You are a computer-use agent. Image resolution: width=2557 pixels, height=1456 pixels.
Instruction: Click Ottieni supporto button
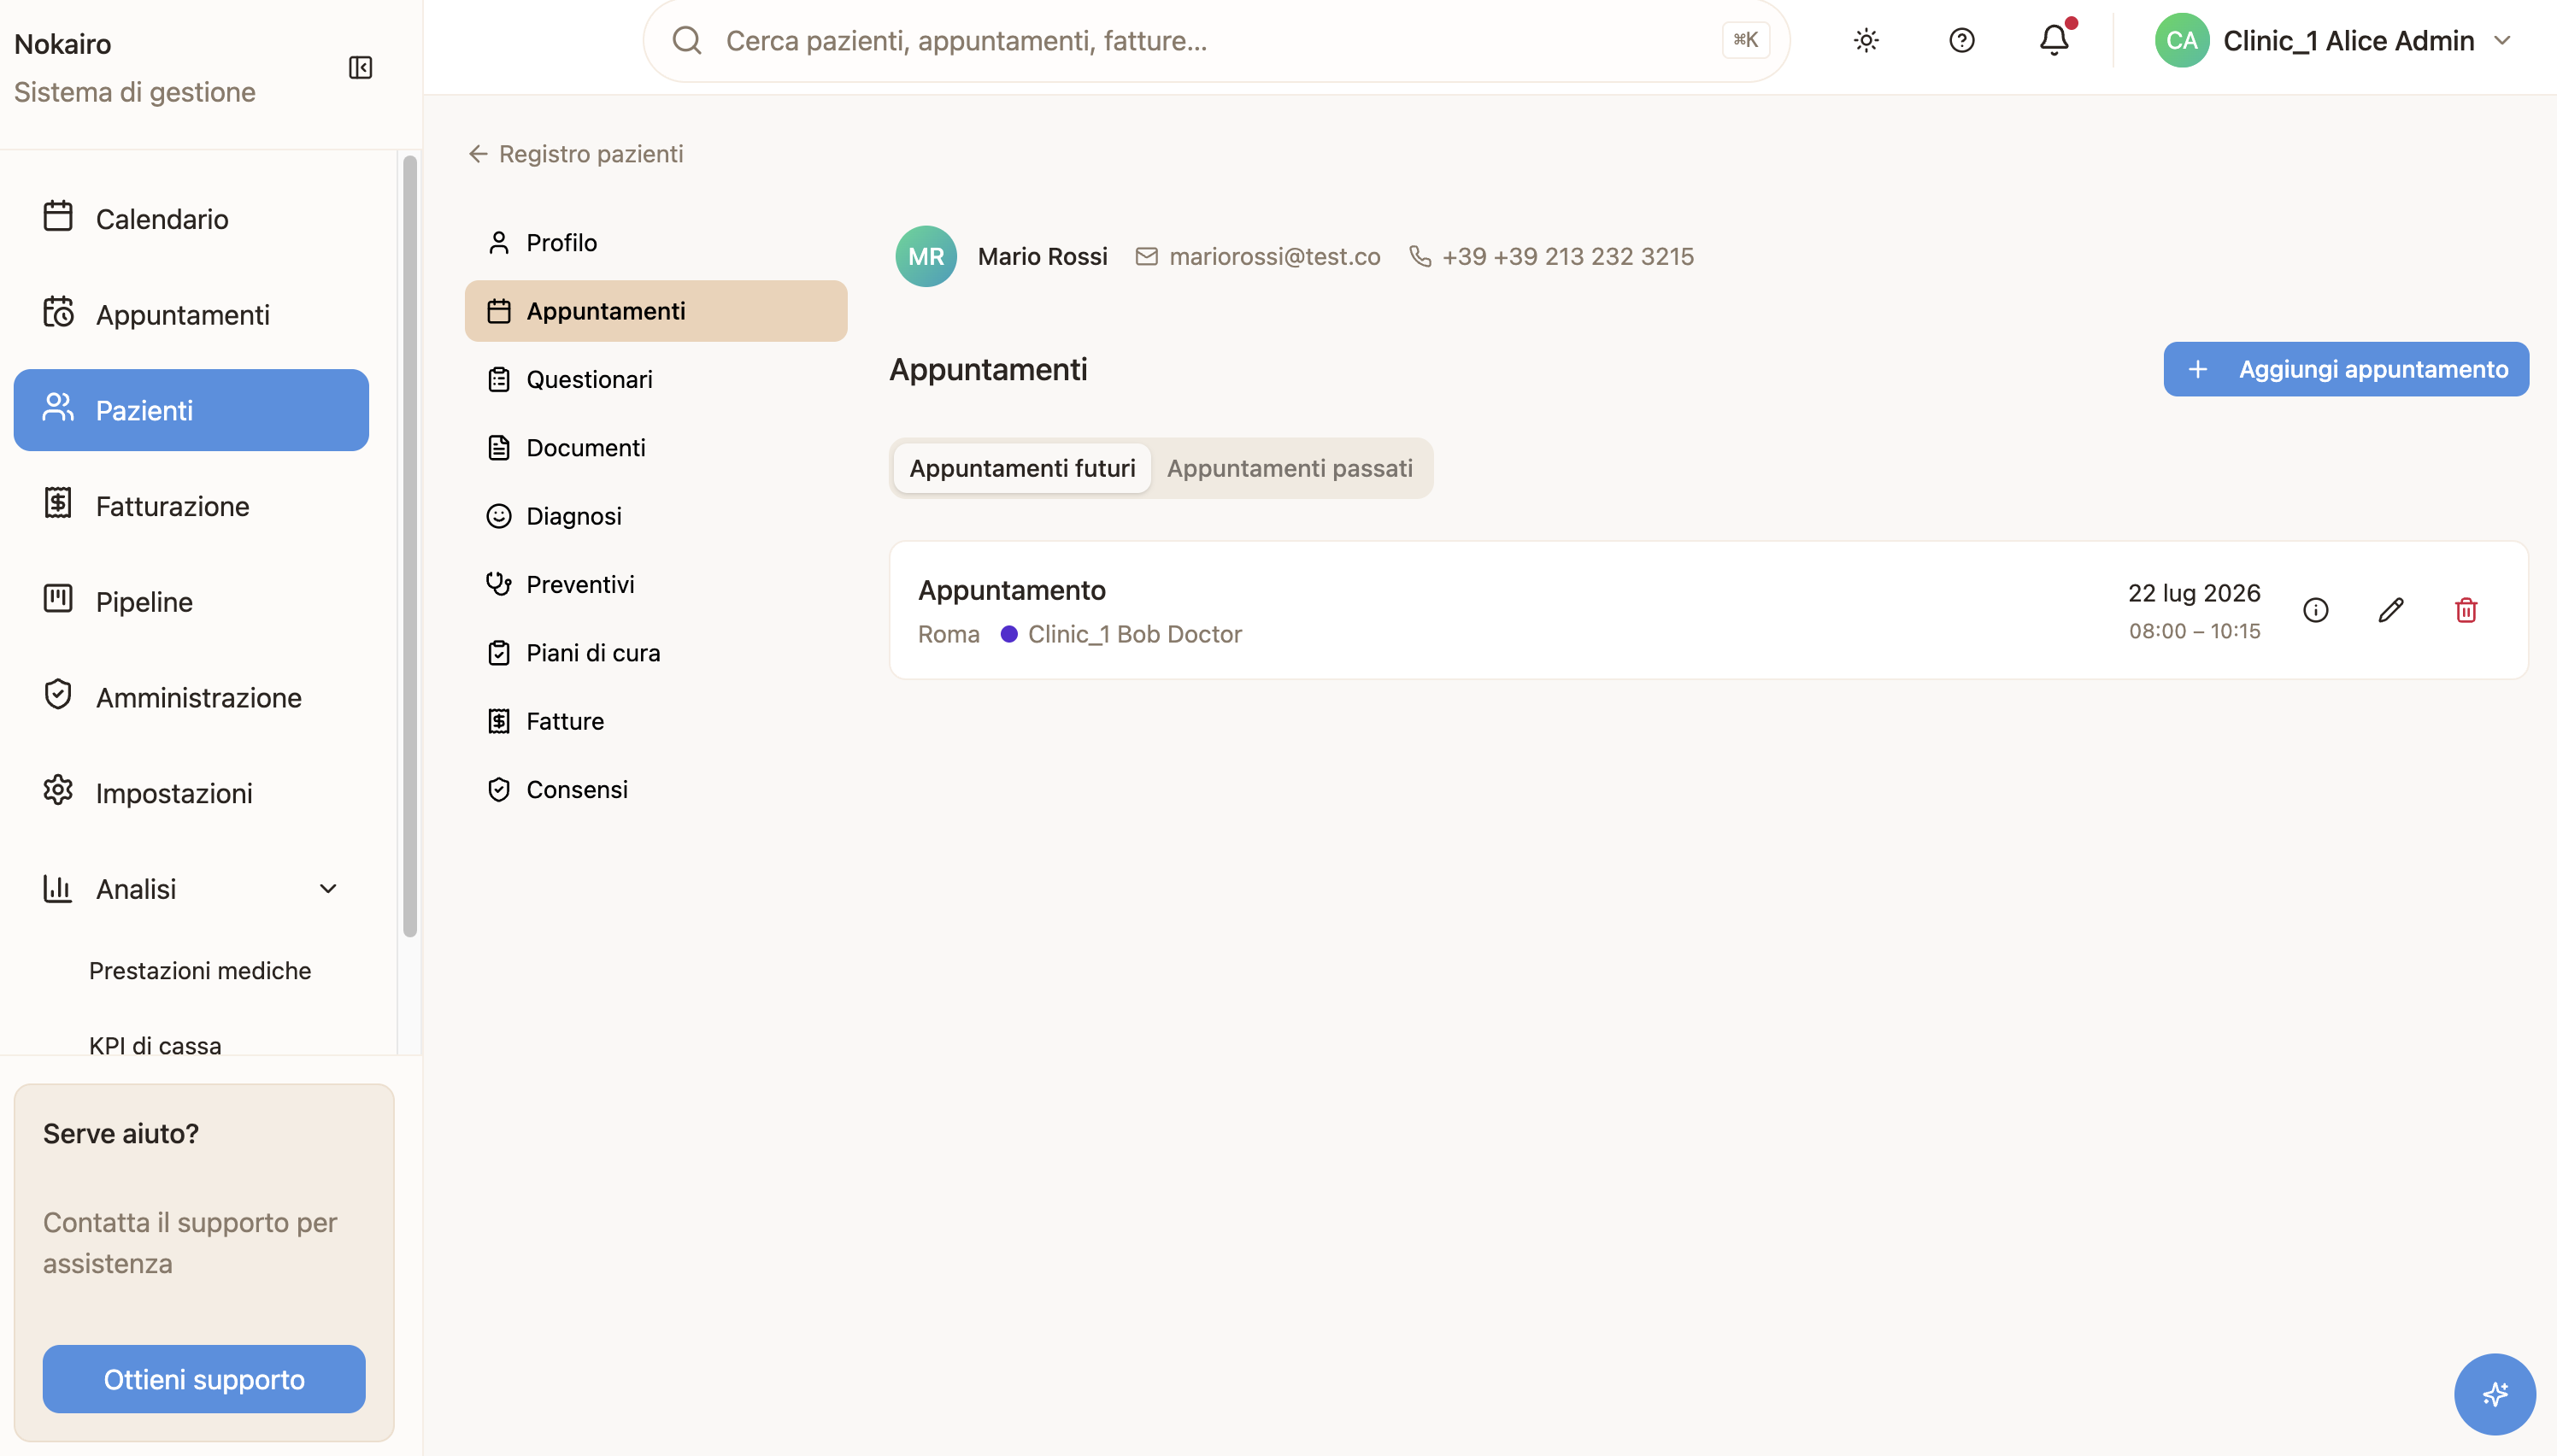pos(204,1379)
